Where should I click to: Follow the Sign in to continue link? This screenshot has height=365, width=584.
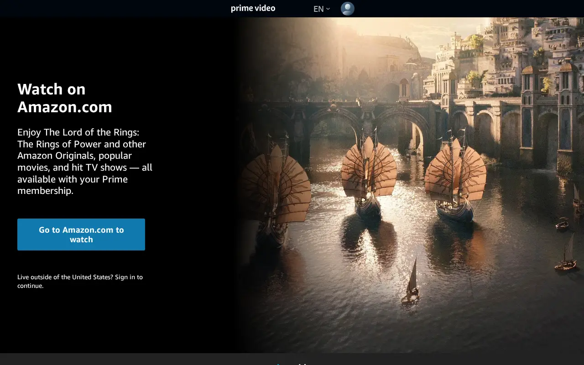coord(80,282)
